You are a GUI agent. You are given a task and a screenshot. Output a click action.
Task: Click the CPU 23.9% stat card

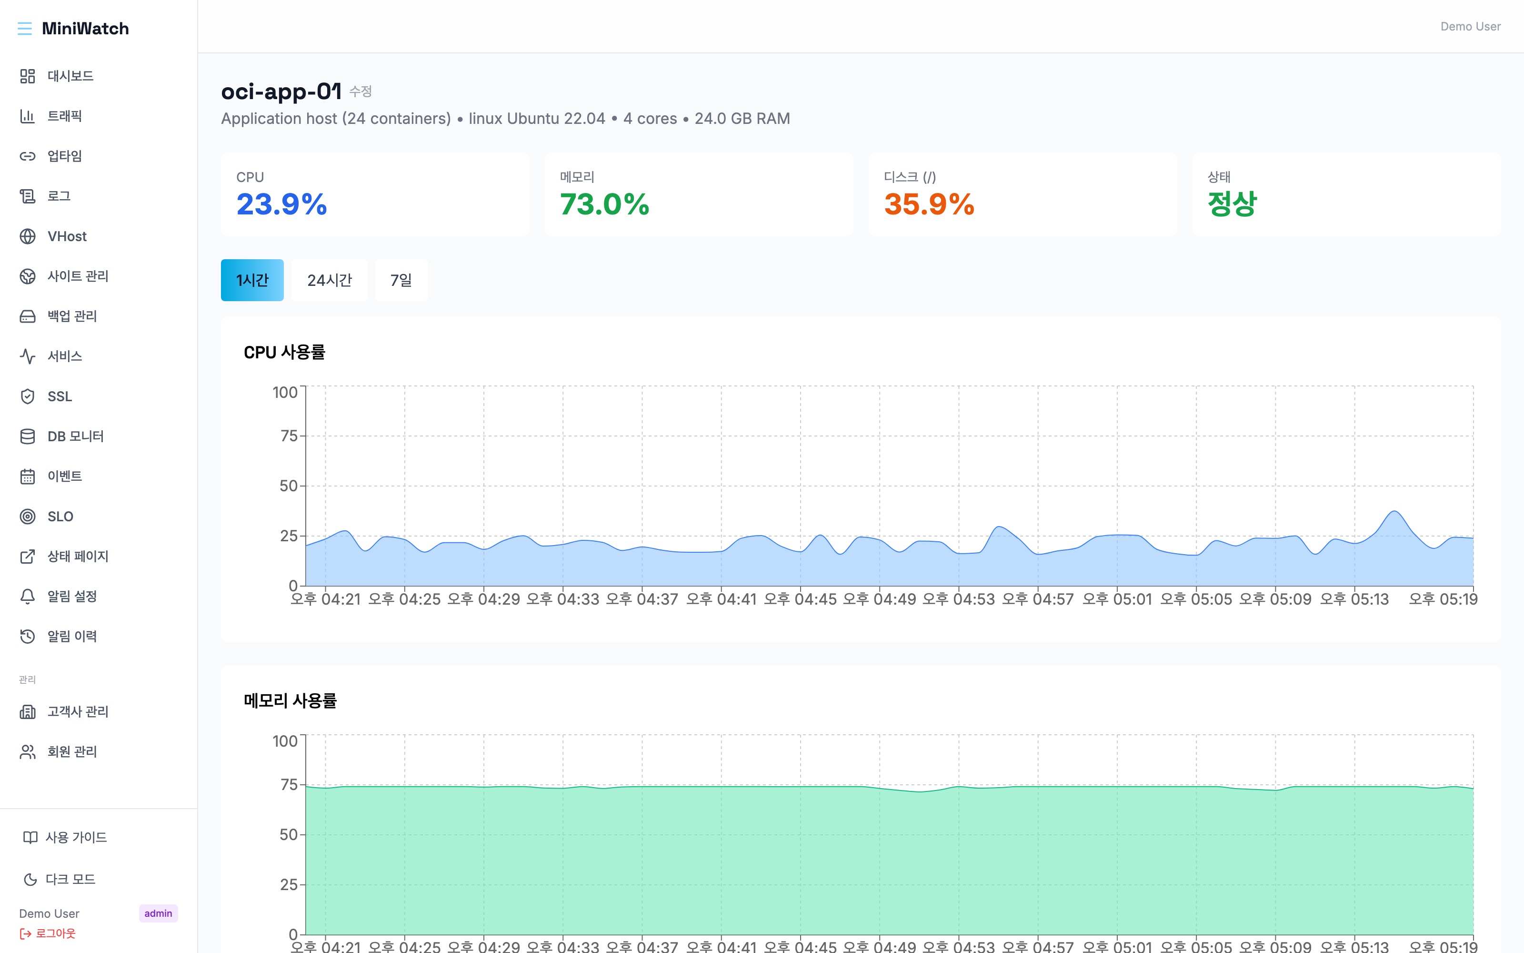375,194
